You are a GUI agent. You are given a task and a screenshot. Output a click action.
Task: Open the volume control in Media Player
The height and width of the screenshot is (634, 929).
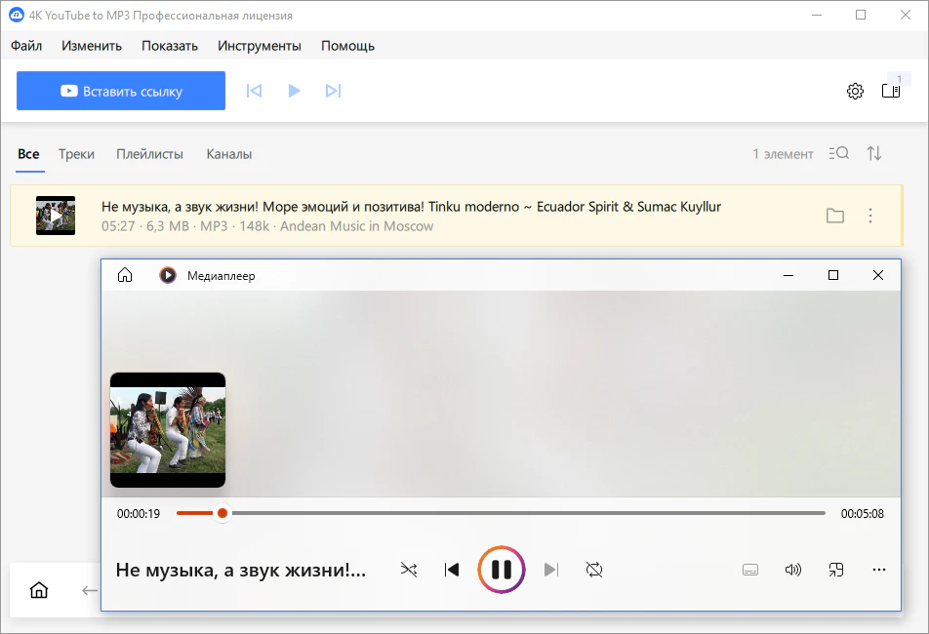coord(792,570)
